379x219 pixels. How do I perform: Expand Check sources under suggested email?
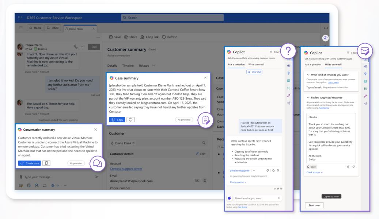coord(314,172)
